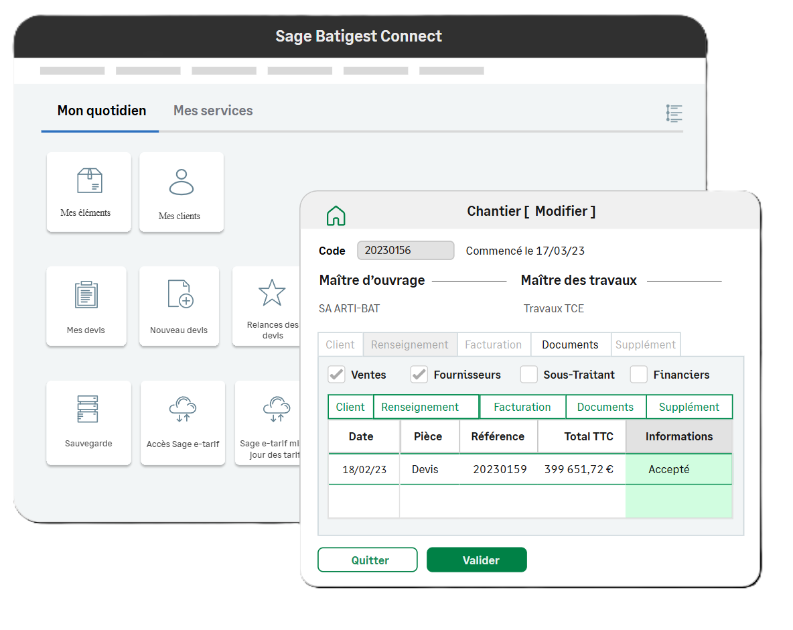Enable the Sous-Traitant checkbox
This screenshot has height=630, width=793.
pyautogui.click(x=529, y=375)
